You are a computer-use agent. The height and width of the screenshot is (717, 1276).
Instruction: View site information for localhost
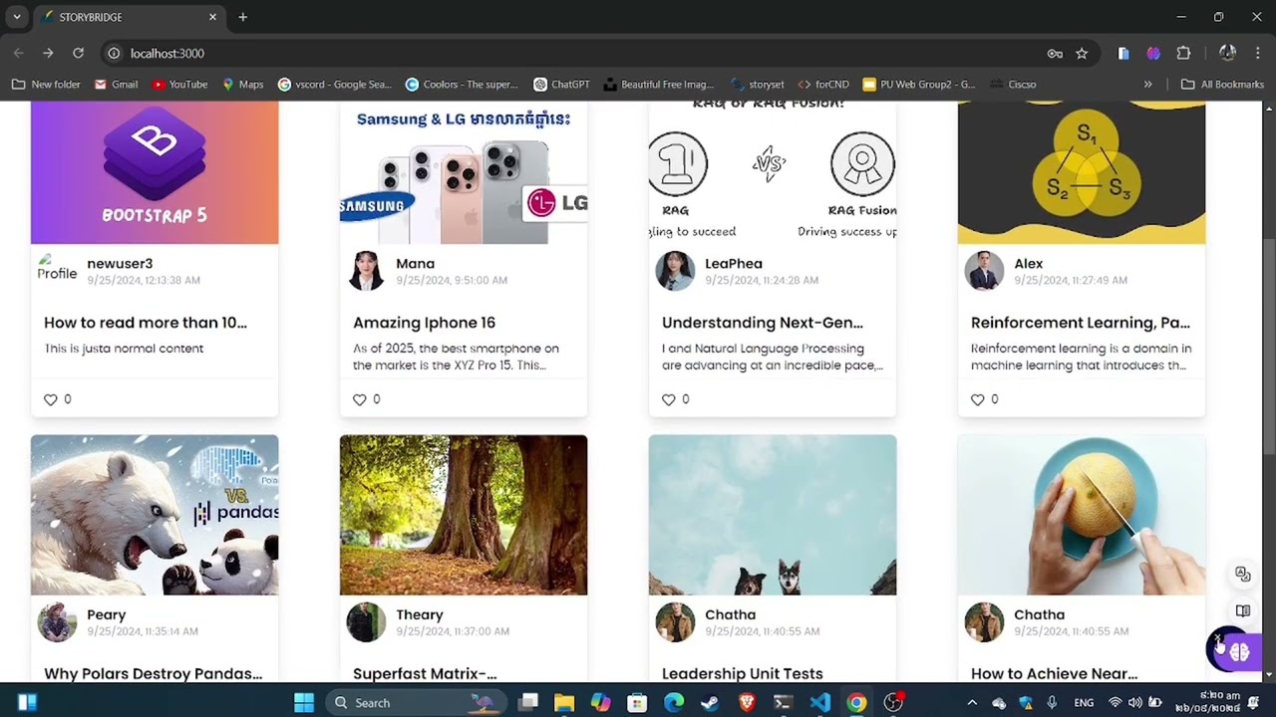[x=114, y=53]
